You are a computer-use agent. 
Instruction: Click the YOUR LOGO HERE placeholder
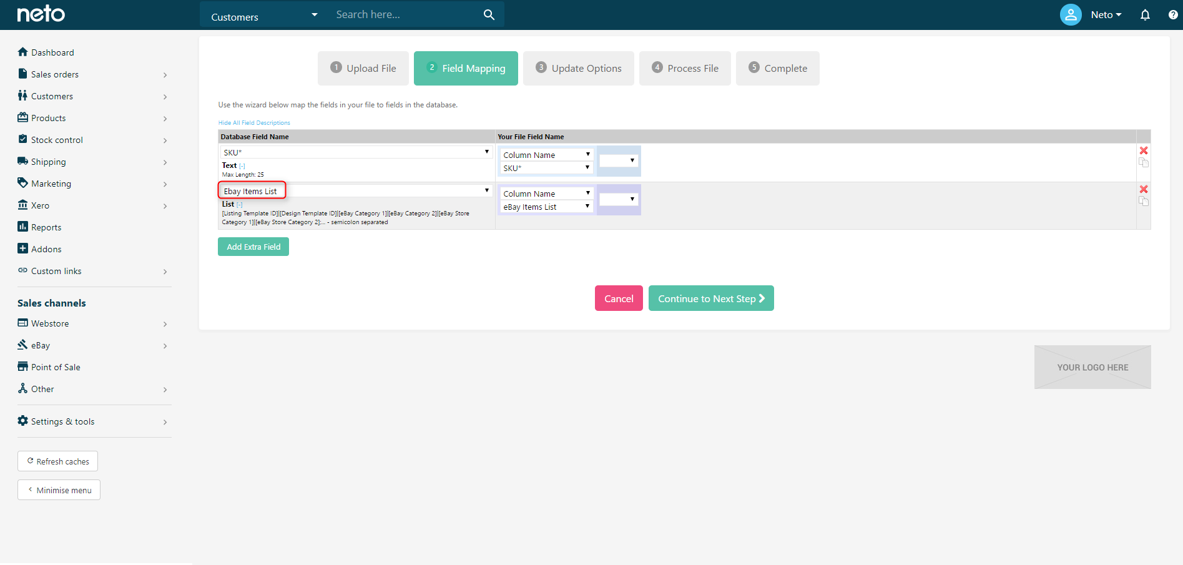click(1092, 367)
